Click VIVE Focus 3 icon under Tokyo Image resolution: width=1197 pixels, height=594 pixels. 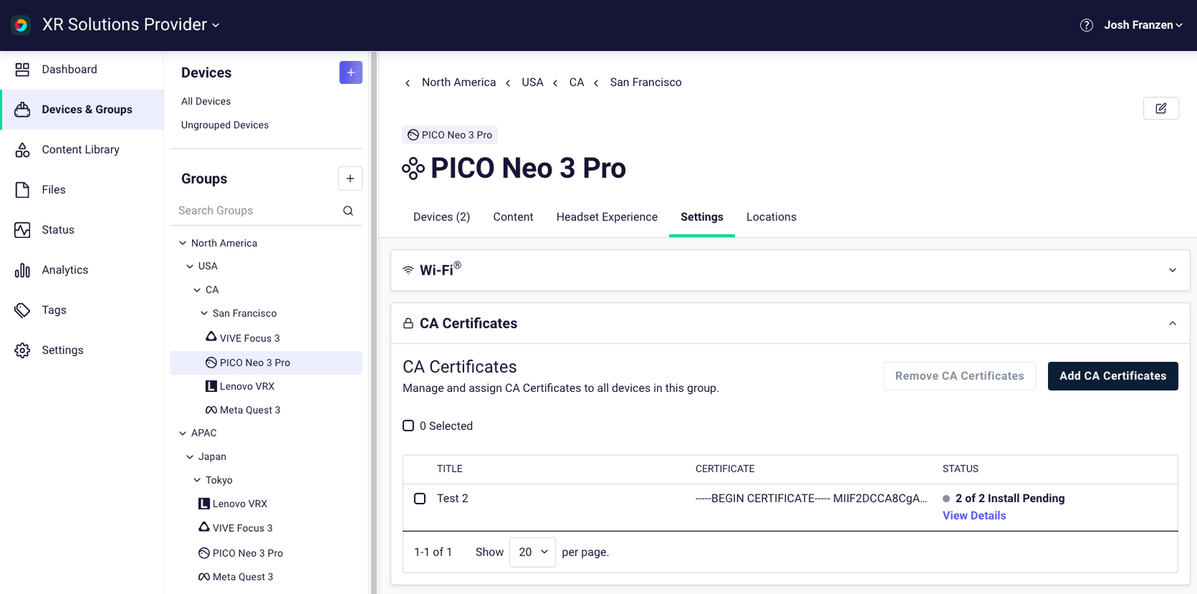tap(204, 528)
